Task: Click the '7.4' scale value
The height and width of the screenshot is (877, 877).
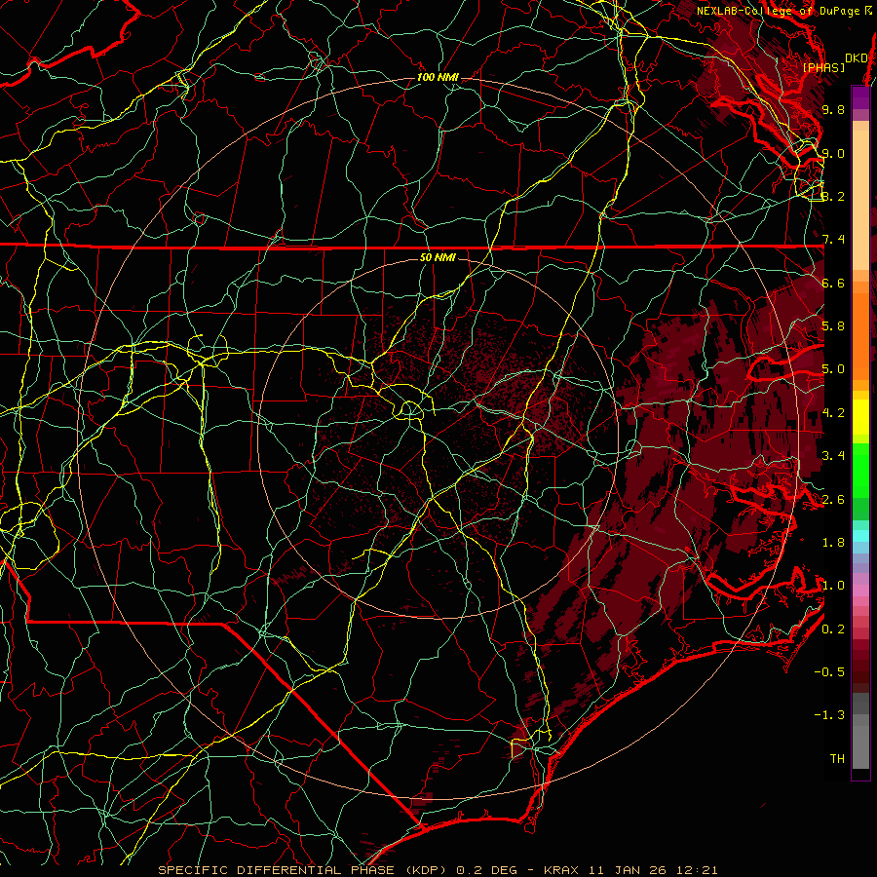Action: 833,240
